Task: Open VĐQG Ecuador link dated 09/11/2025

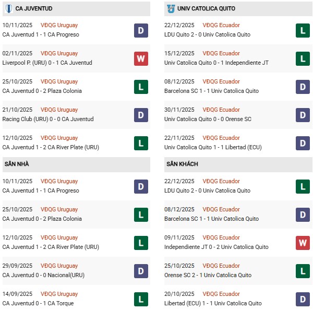Action: pos(222,237)
